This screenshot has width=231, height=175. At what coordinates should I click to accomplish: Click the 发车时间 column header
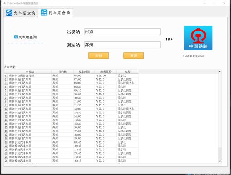(x=84, y=72)
